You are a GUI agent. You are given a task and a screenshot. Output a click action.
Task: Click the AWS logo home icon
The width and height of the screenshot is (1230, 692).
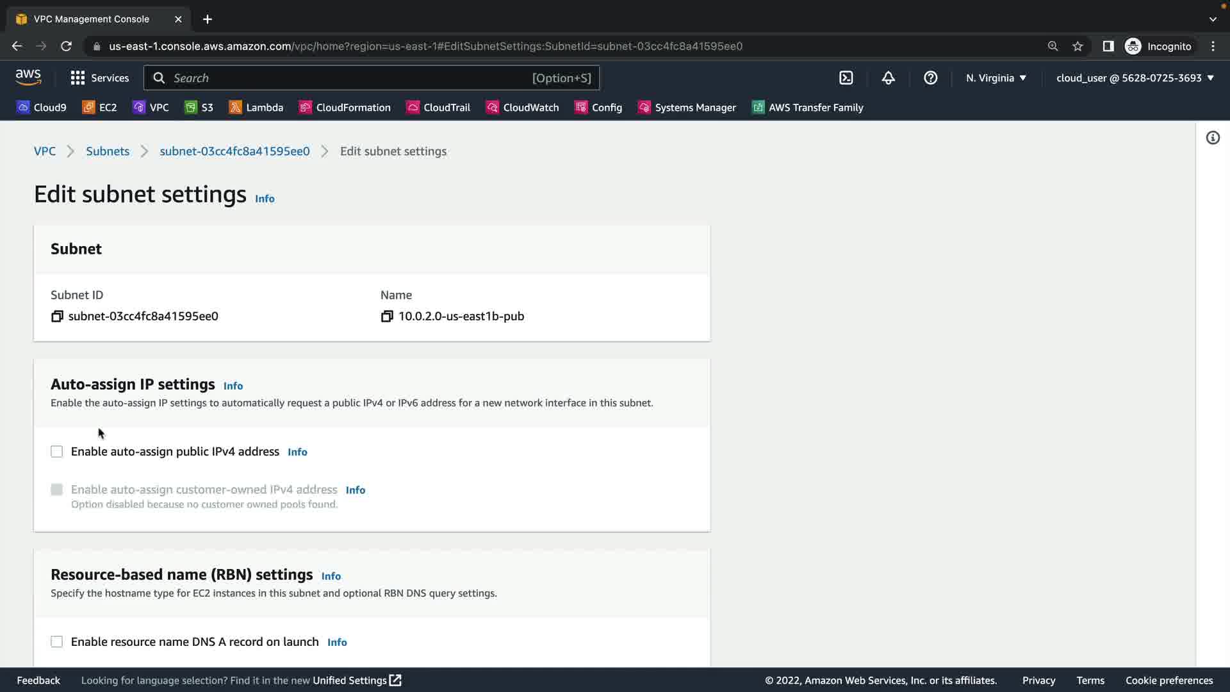28,78
